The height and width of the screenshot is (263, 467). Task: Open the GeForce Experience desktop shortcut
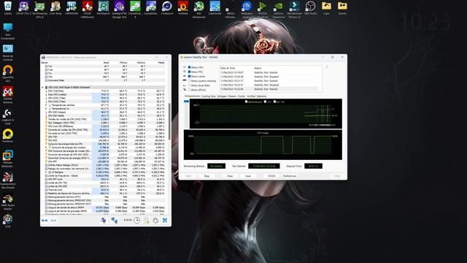[279, 9]
